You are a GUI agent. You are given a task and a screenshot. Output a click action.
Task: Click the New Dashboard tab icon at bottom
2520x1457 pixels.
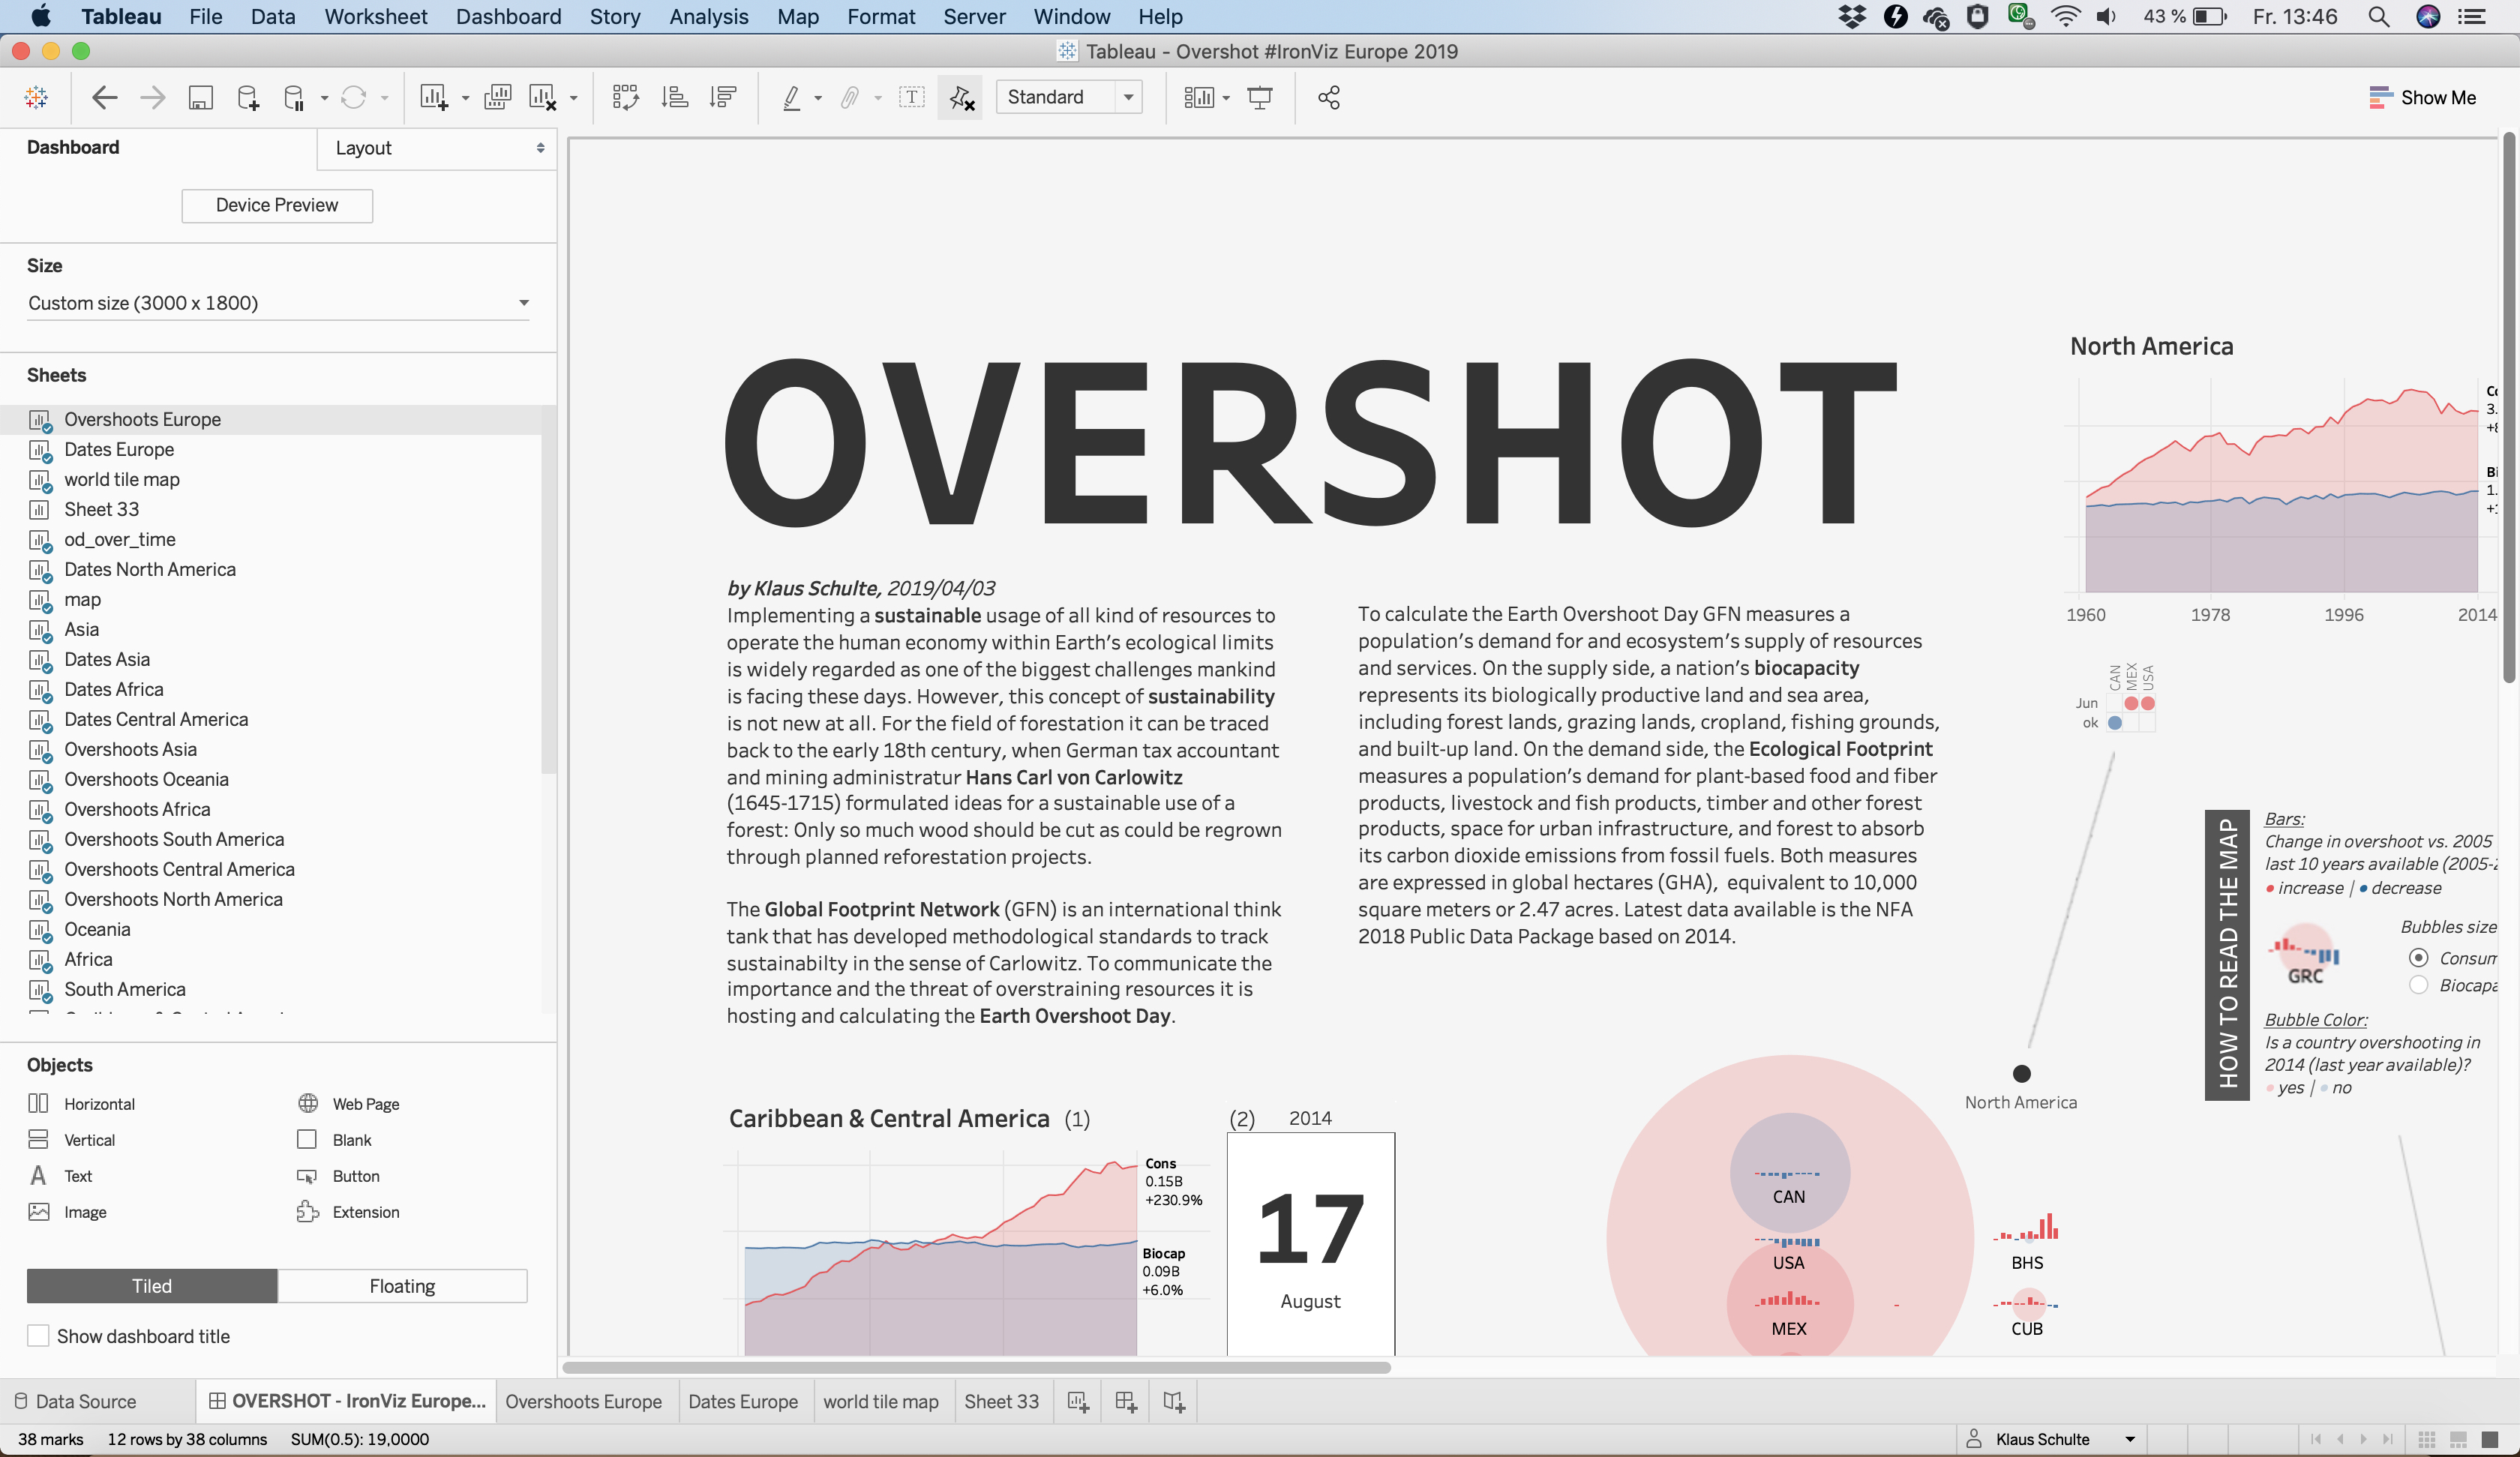[1125, 1401]
